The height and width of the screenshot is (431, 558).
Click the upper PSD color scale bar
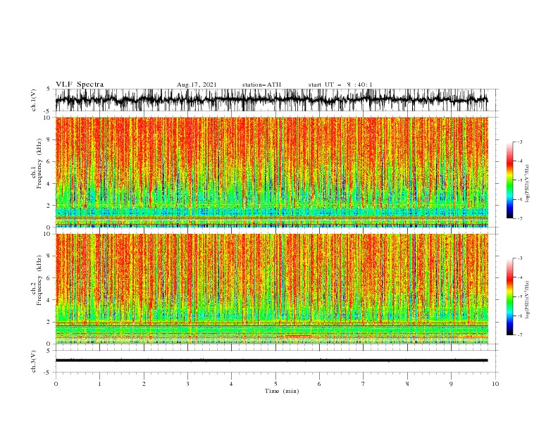click(x=509, y=180)
